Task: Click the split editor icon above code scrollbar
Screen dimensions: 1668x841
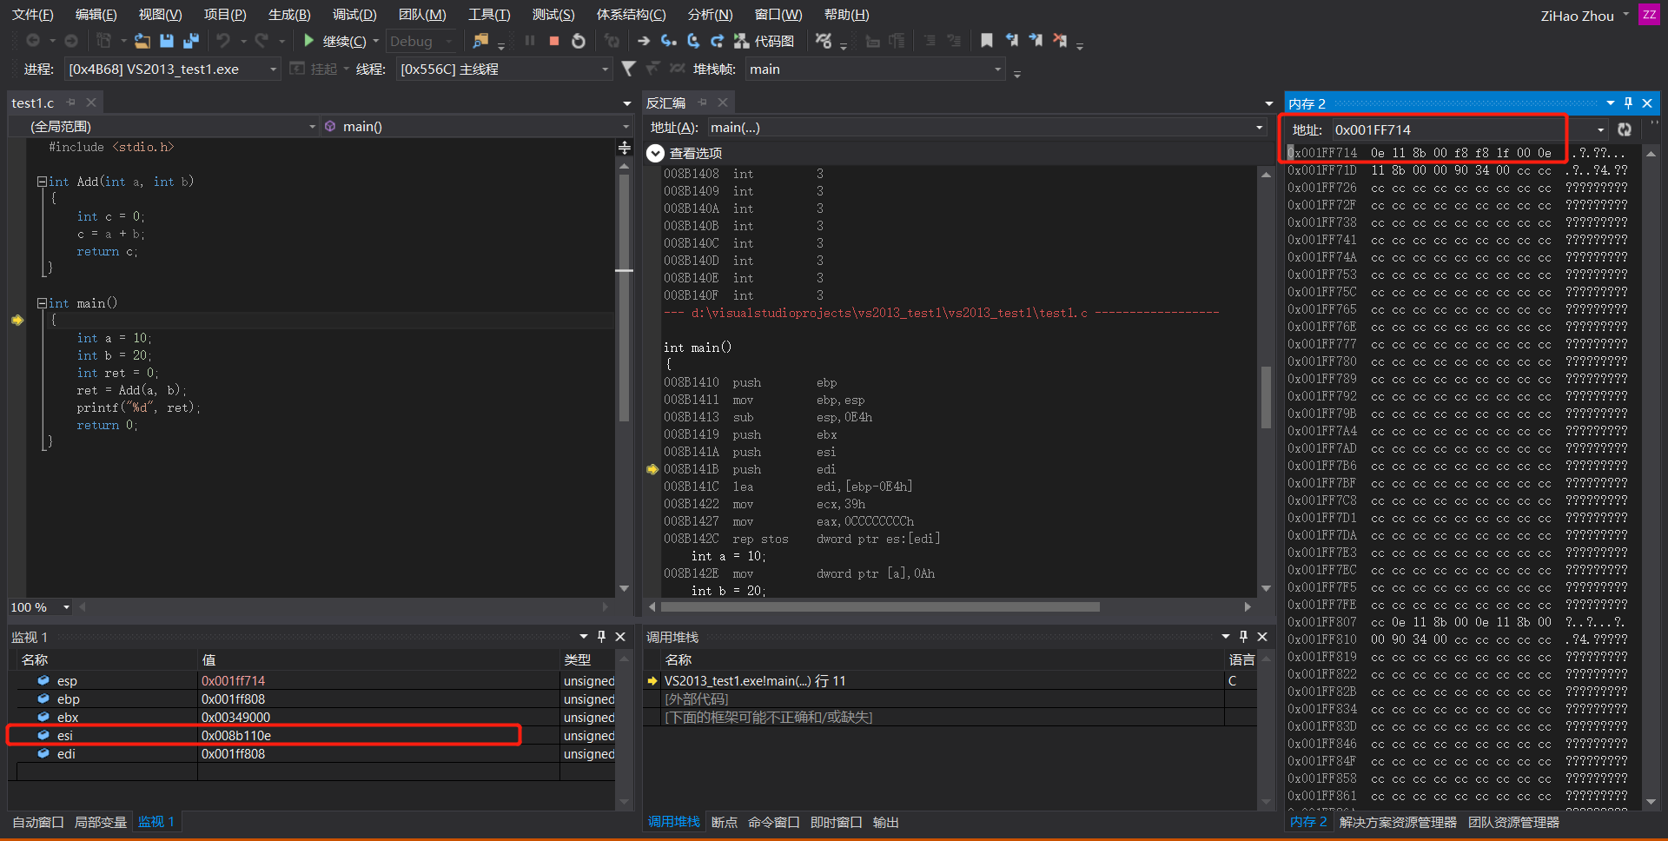Action: point(624,148)
